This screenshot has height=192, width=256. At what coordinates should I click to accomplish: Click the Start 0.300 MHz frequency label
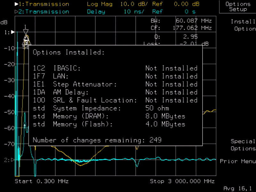coord(42,181)
